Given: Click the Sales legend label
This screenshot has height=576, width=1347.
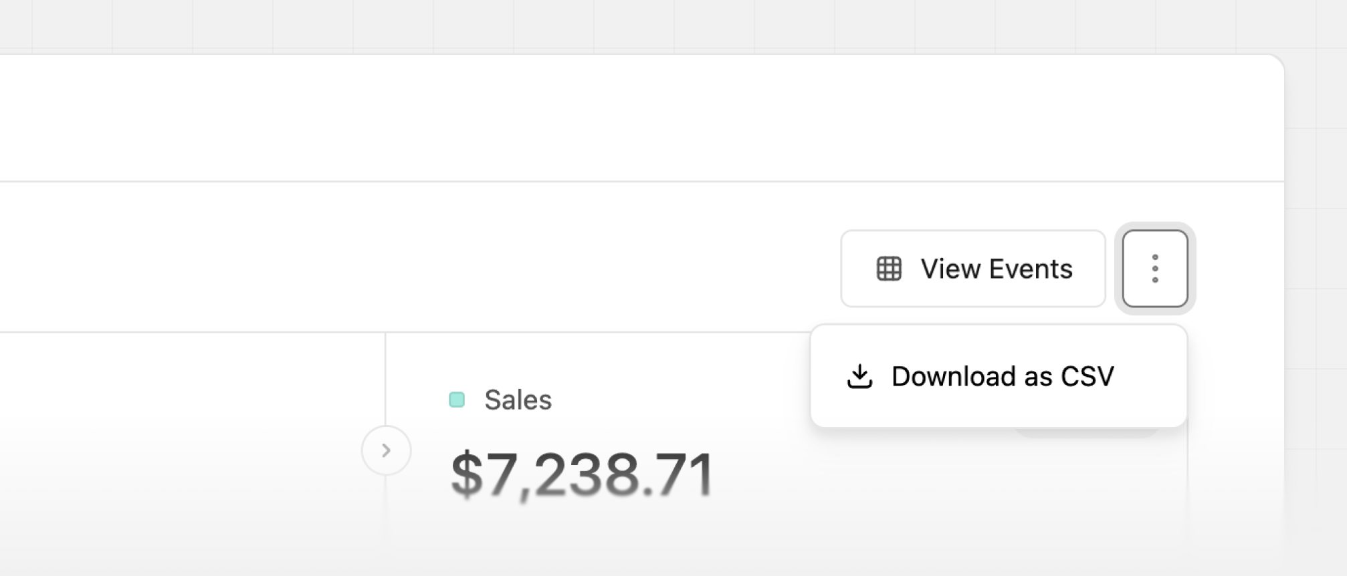Looking at the screenshot, I should tap(518, 400).
